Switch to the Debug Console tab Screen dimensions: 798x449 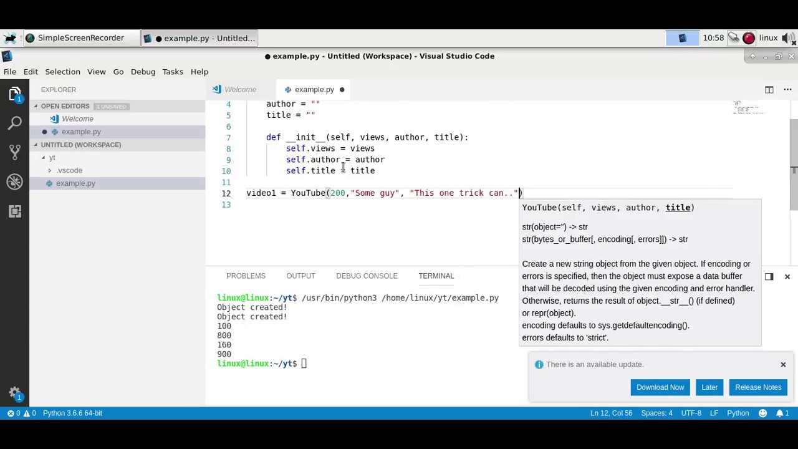pyautogui.click(x=367, y=276)
